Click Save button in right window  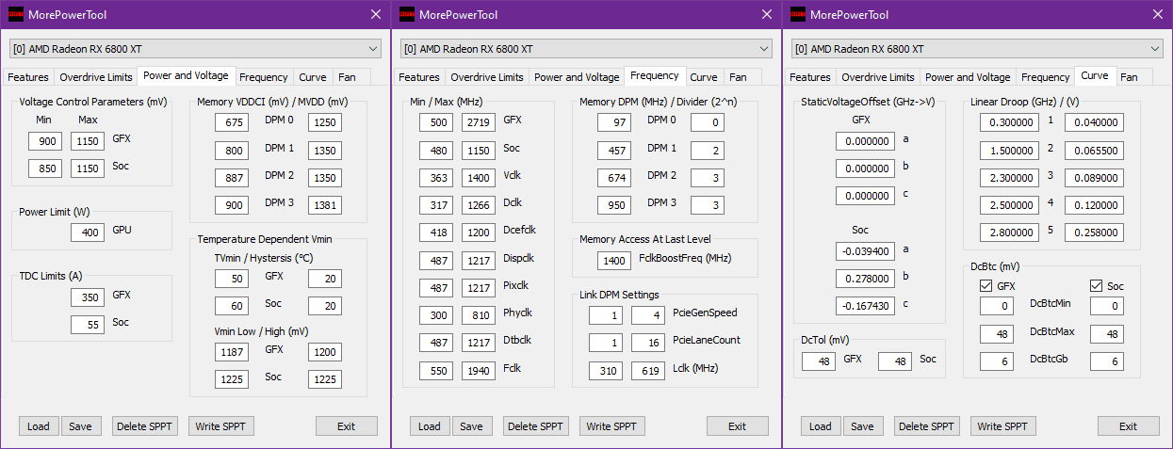(863, 426)
